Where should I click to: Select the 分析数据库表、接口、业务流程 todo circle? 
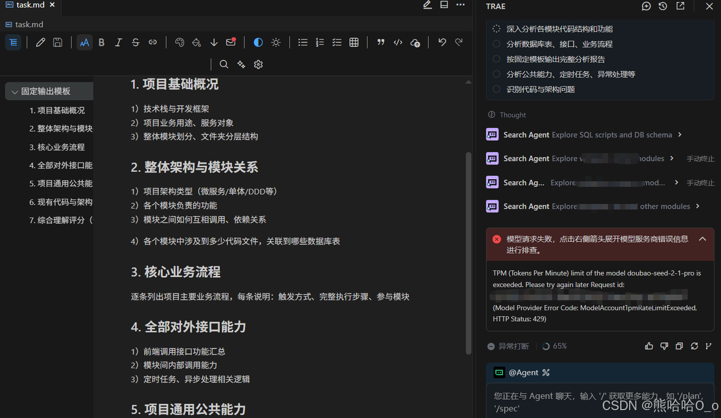pyautogui.click(x=496, y=44)
